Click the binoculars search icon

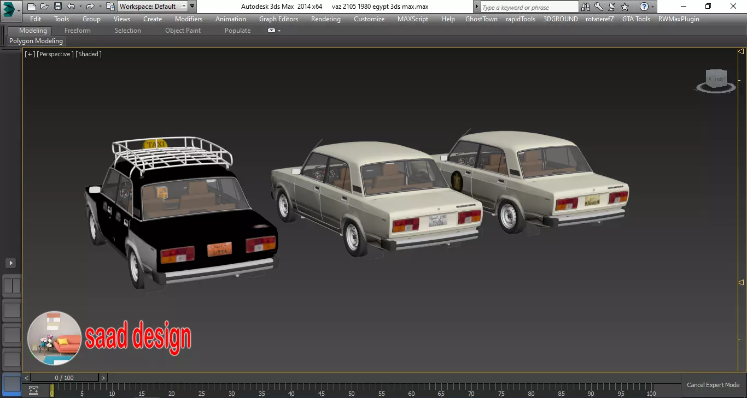pos(586,7)
